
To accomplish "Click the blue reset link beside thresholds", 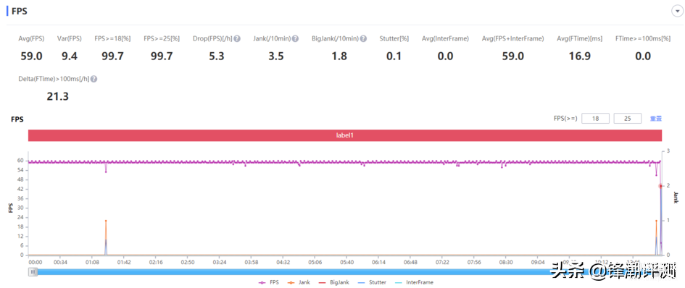I will point(656,118).
